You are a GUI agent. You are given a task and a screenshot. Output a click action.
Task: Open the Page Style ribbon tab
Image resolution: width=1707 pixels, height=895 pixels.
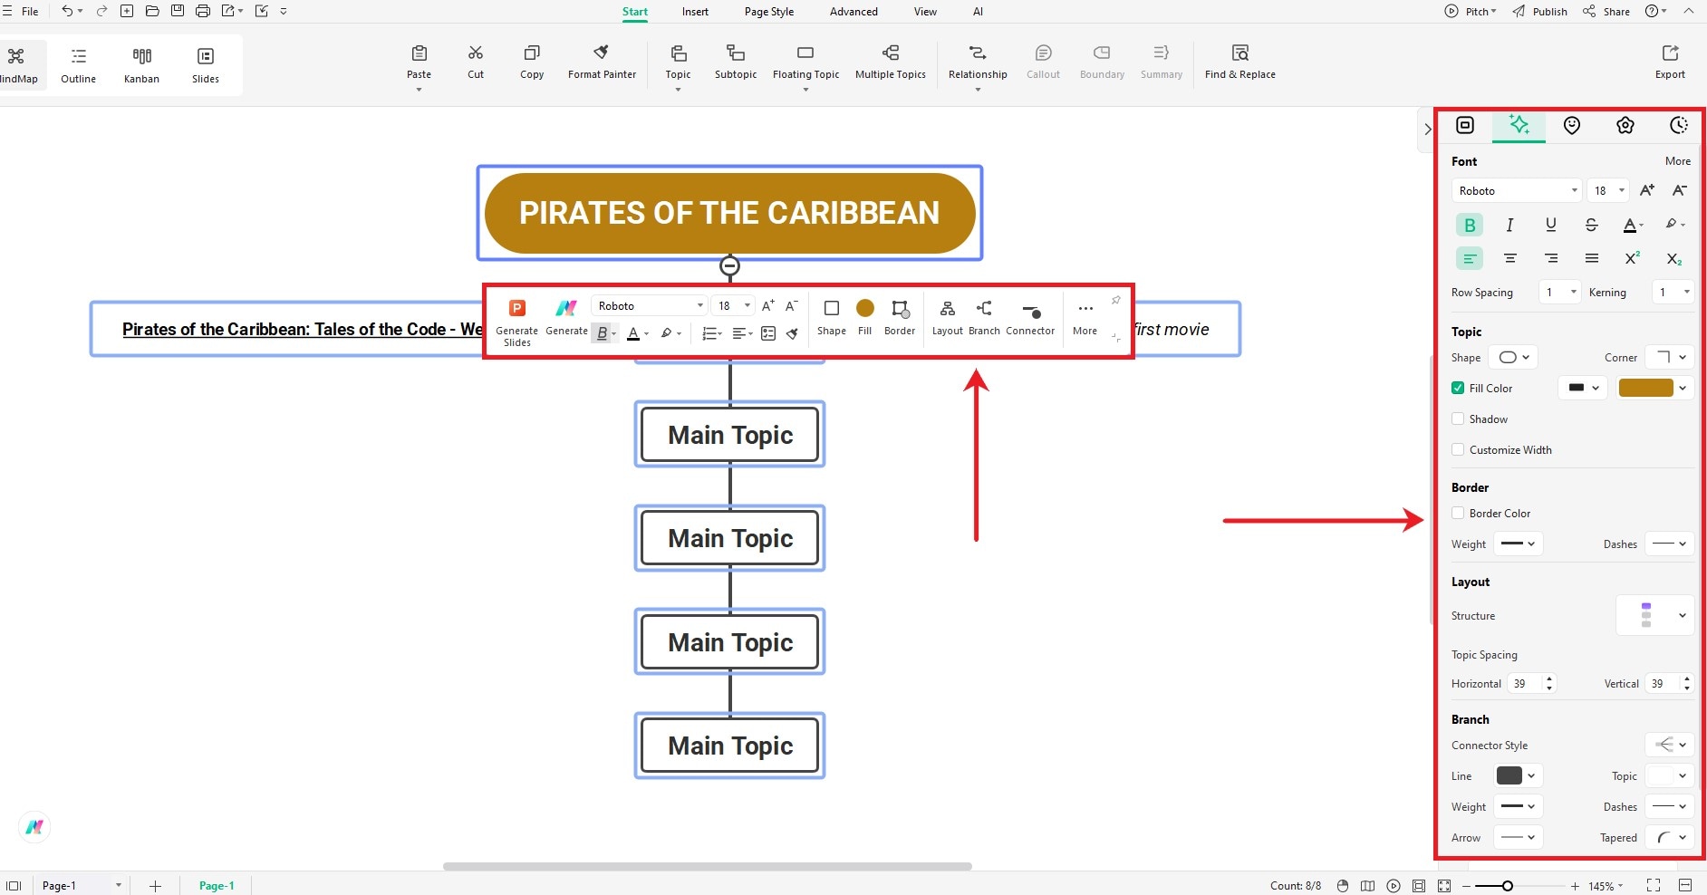[x=769, y=12]
